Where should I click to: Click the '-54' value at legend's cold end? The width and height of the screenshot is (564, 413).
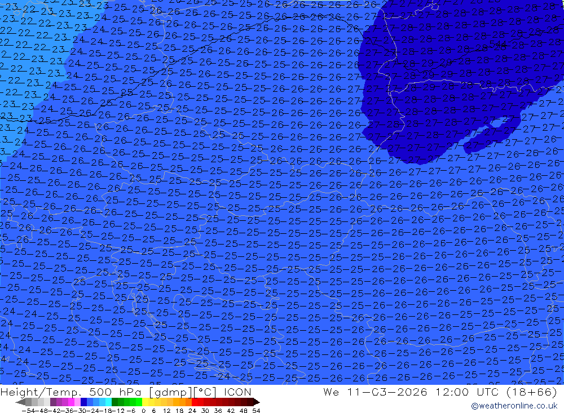click(28, 411)
